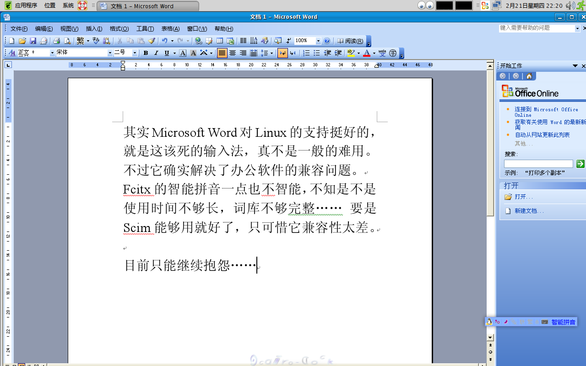The width and height of the screenshot is (586, 366).
Task: Click the Phonetic Guide wén icon
Action: [x=382, y=53]
